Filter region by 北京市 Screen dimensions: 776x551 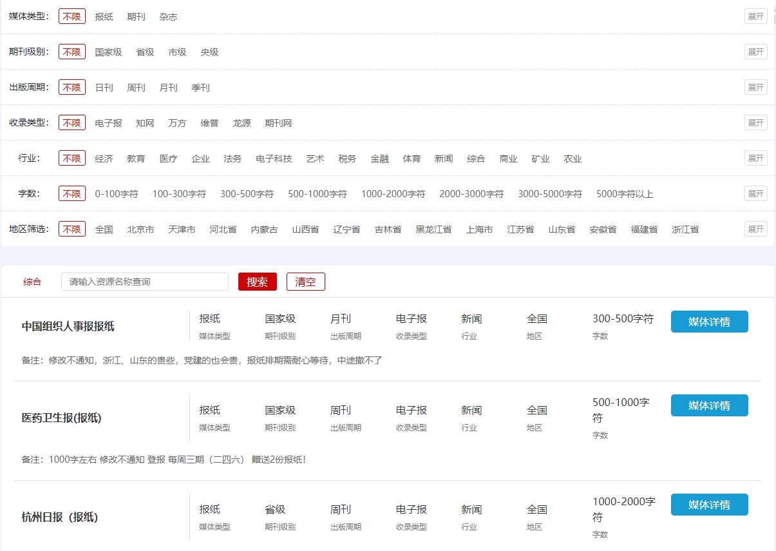click(140, 229)
